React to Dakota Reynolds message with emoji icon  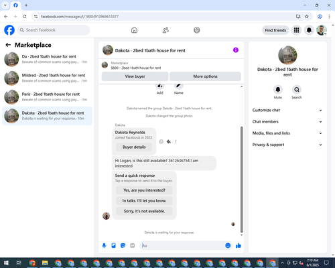point(161,141)
